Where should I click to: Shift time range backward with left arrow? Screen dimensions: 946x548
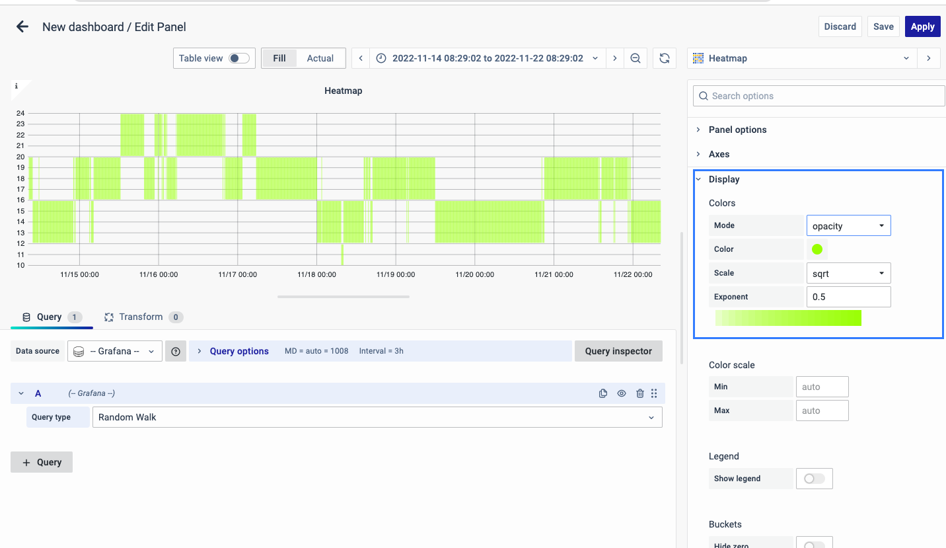tap(361, 58)
